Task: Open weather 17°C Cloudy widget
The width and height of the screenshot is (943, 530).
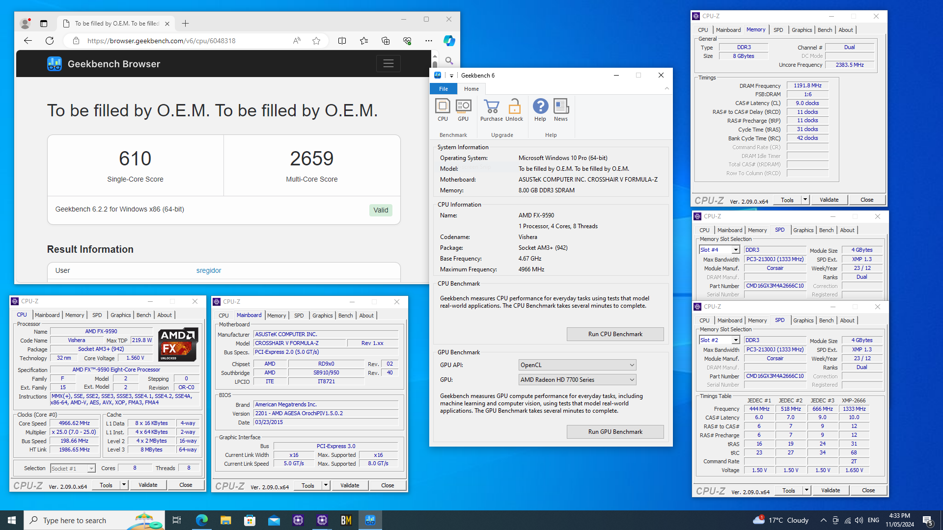Action: tap(781, 520)
